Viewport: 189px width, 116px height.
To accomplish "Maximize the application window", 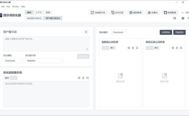I will point(183,2).
